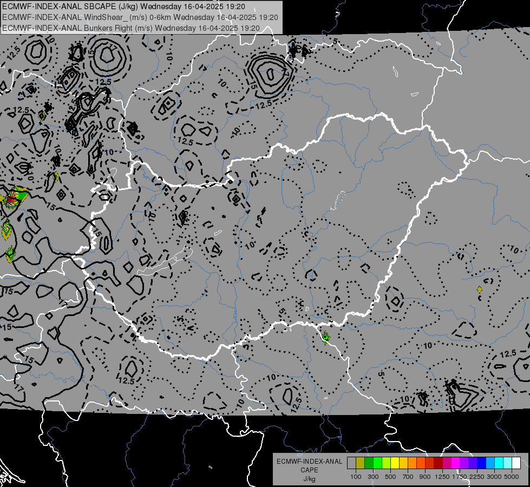
Task: Click the 100 legend tick label
Action: 356,477
